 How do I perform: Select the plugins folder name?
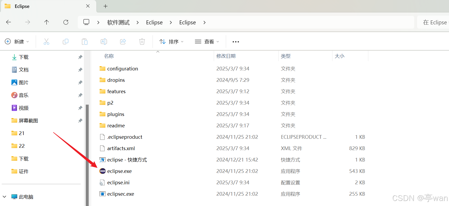pos(116,114)
